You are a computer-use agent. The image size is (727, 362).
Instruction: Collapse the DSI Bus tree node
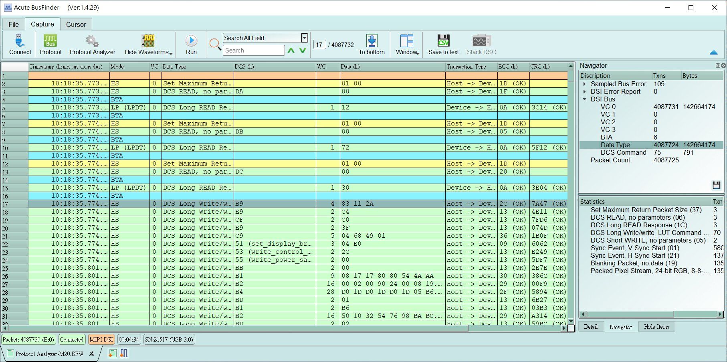tap(584, 99)
